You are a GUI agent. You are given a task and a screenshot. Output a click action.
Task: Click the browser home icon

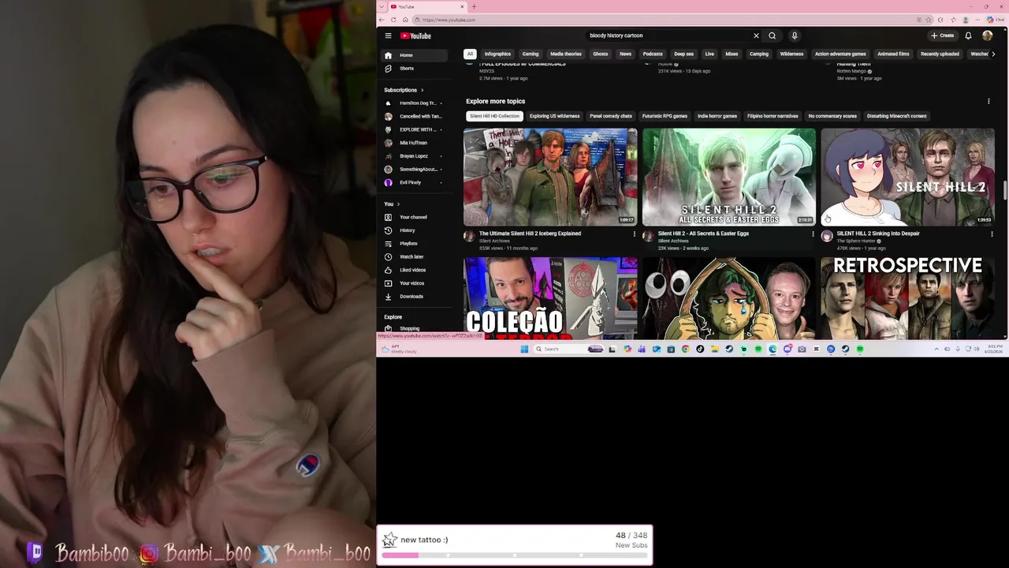pyautogui.click(x=405, y=20)
